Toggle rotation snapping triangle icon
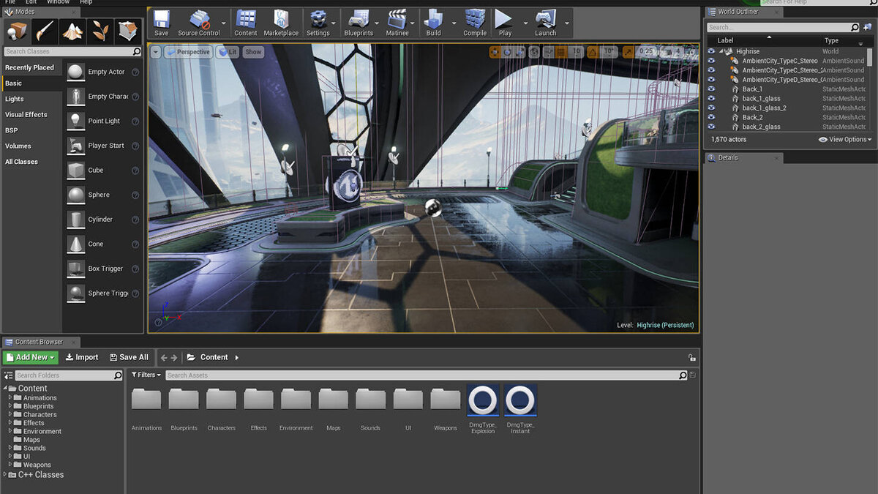Screen dimensions: 878x494 coord(593,52)
